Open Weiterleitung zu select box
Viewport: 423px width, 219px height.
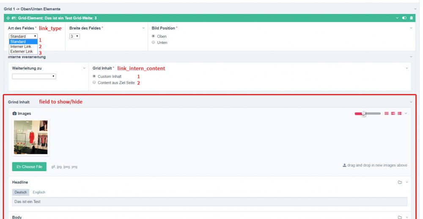[x=34, y=77]
